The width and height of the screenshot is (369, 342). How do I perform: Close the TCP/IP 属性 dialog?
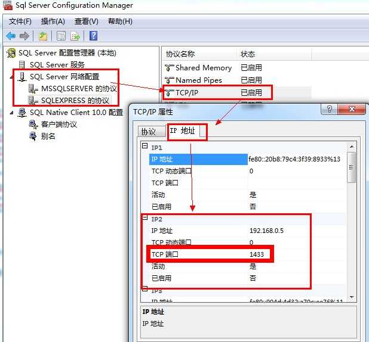352,109
